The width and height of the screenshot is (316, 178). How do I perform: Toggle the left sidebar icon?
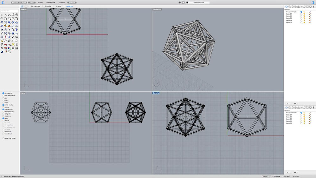pos(3,3)
